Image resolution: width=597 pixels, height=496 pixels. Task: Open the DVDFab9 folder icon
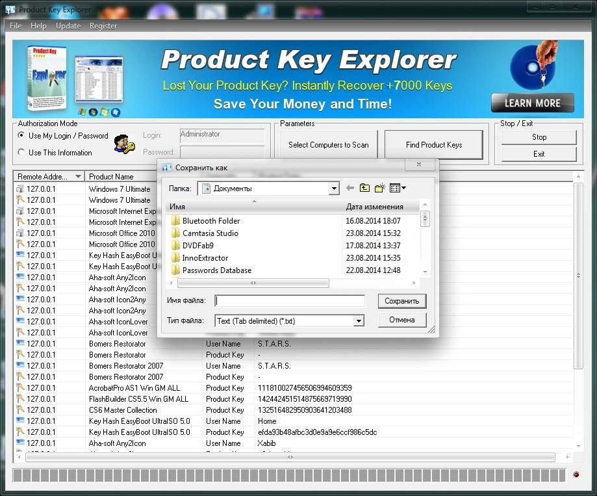[x=175, y=245]
